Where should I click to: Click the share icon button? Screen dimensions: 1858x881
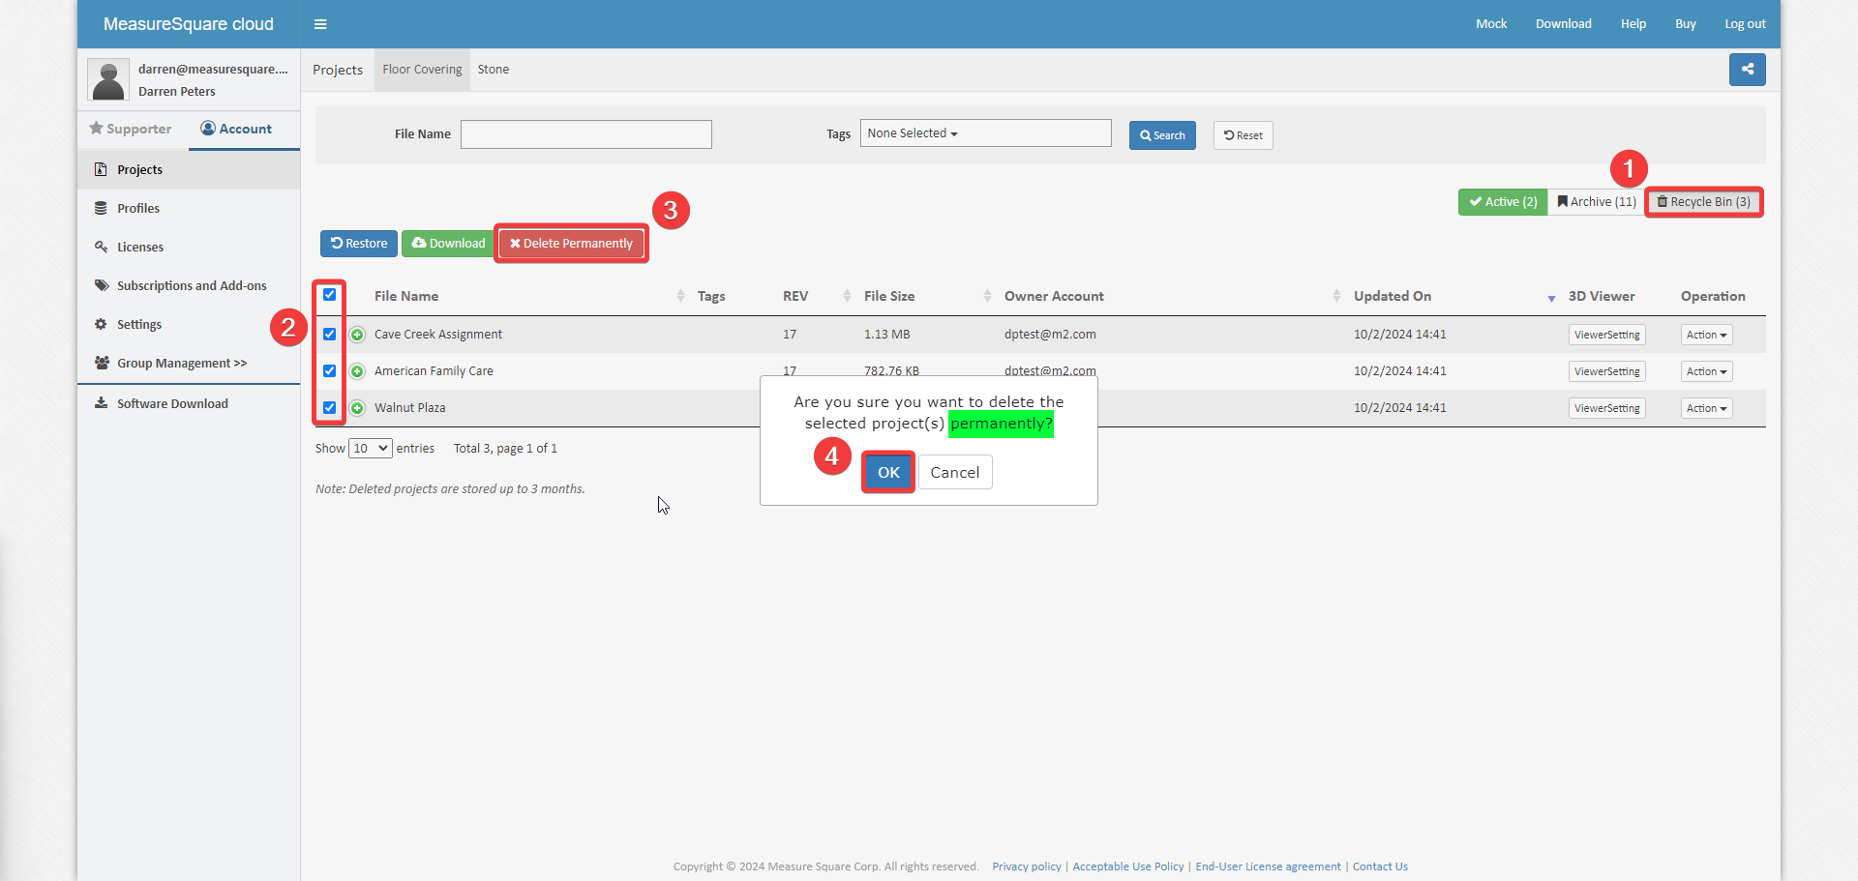pyautogui.click(x=1747, y=70)
